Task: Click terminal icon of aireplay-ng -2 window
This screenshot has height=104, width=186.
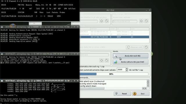Action: pyautogui.click(x=2, y=81)
